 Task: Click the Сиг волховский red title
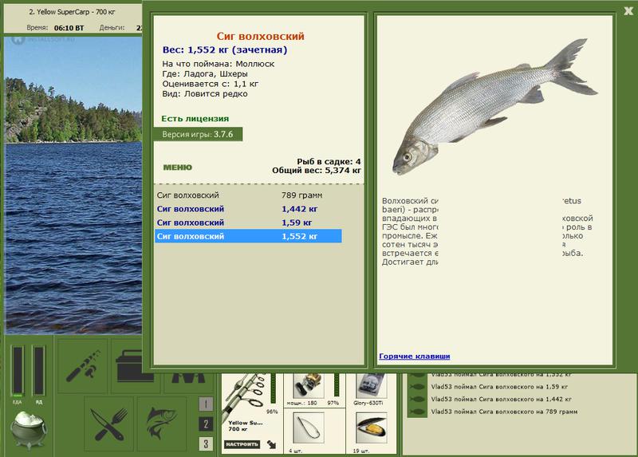(x=261, y=36)
